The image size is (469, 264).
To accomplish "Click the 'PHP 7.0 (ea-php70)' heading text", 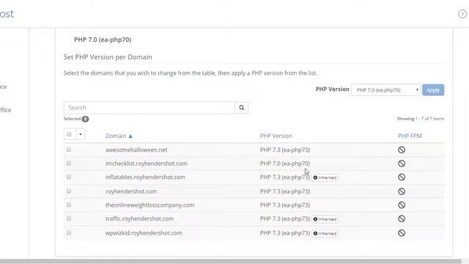I will [103, 40].
